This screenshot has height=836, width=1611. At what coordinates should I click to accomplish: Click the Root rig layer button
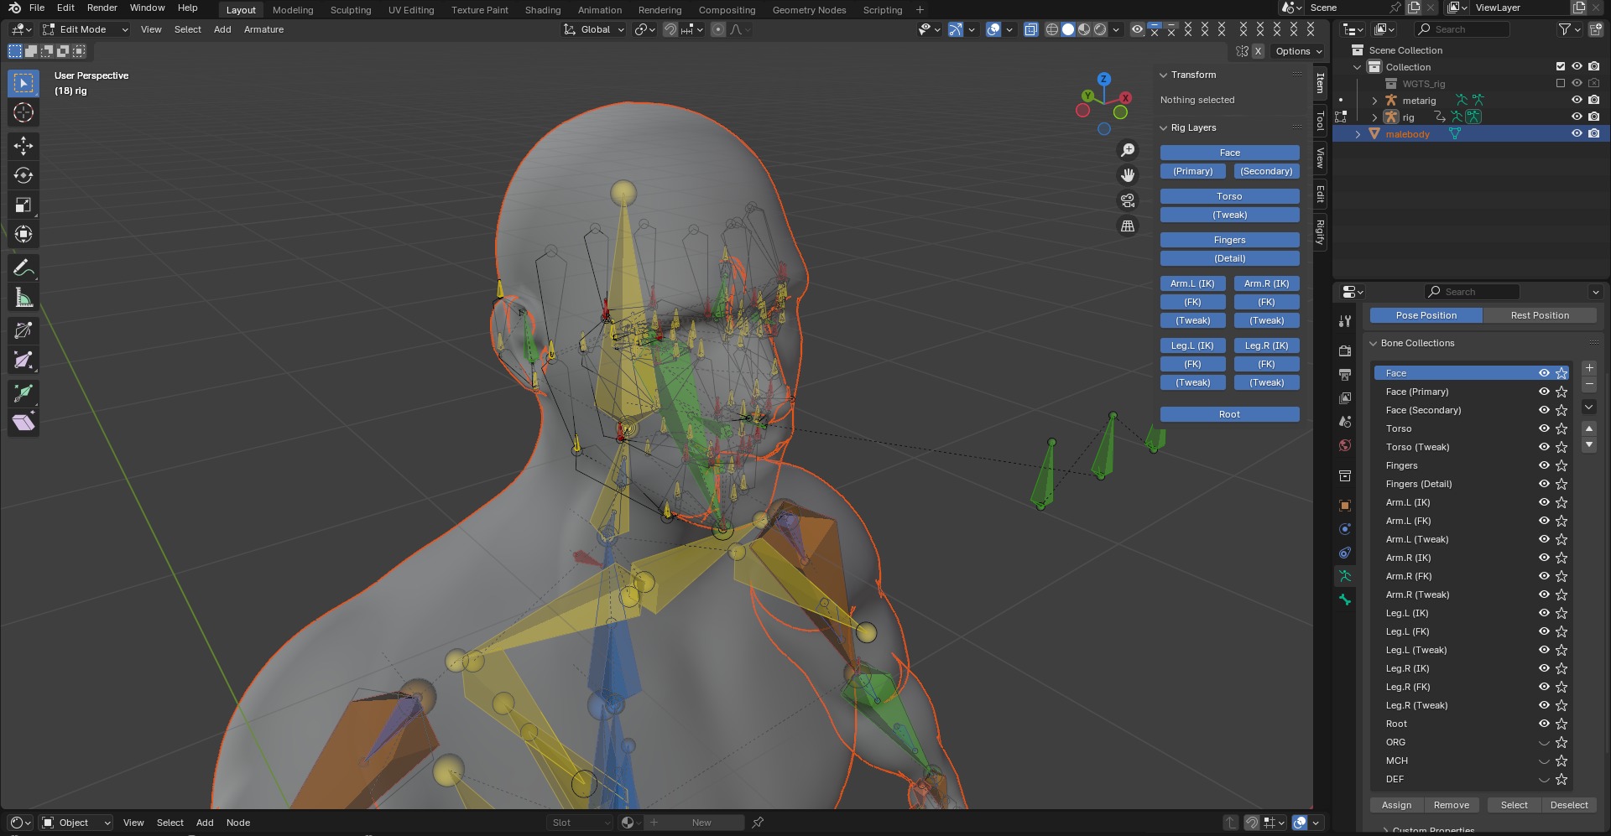1229,414
